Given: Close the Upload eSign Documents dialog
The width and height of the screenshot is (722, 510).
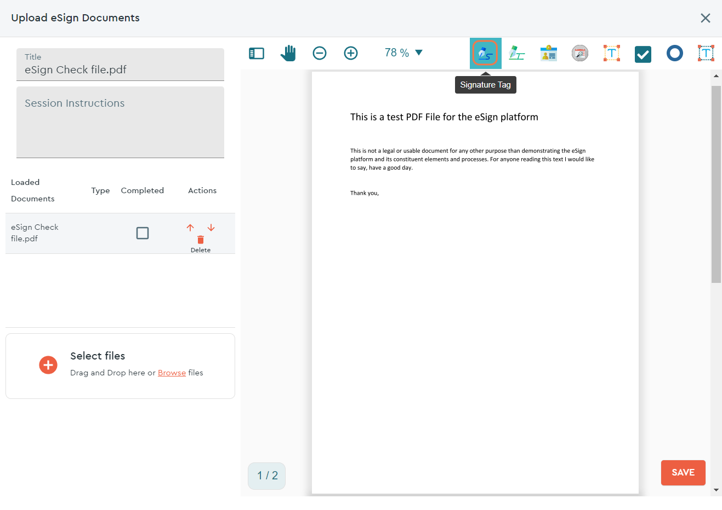Looking at the screenshot, I should point(706,18).
